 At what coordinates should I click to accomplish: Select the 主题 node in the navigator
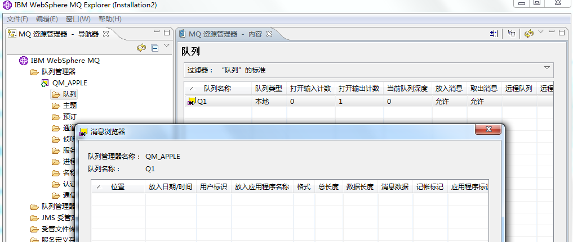click(69, 106)
